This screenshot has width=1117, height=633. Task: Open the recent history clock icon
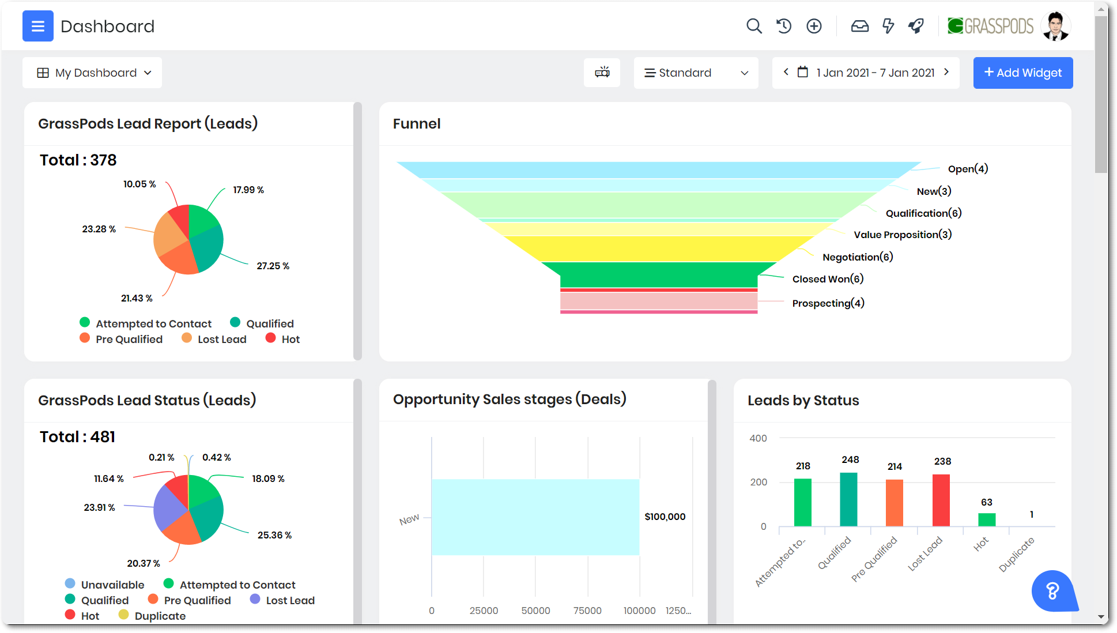pyautogui.click(x=783, y=26)
